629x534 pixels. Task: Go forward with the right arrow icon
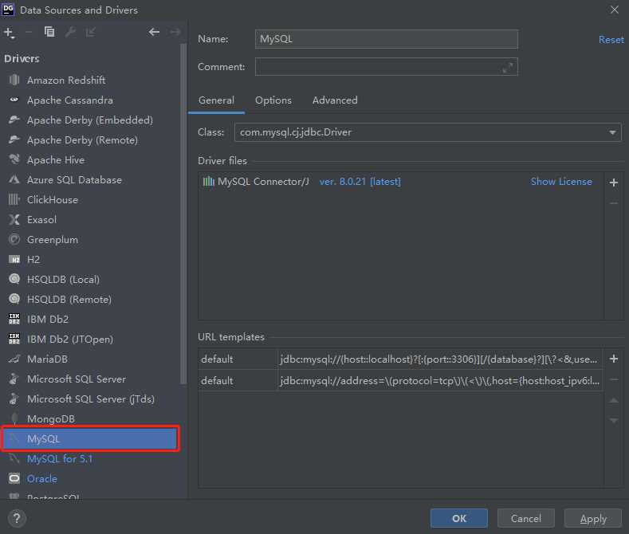(175, 32)
